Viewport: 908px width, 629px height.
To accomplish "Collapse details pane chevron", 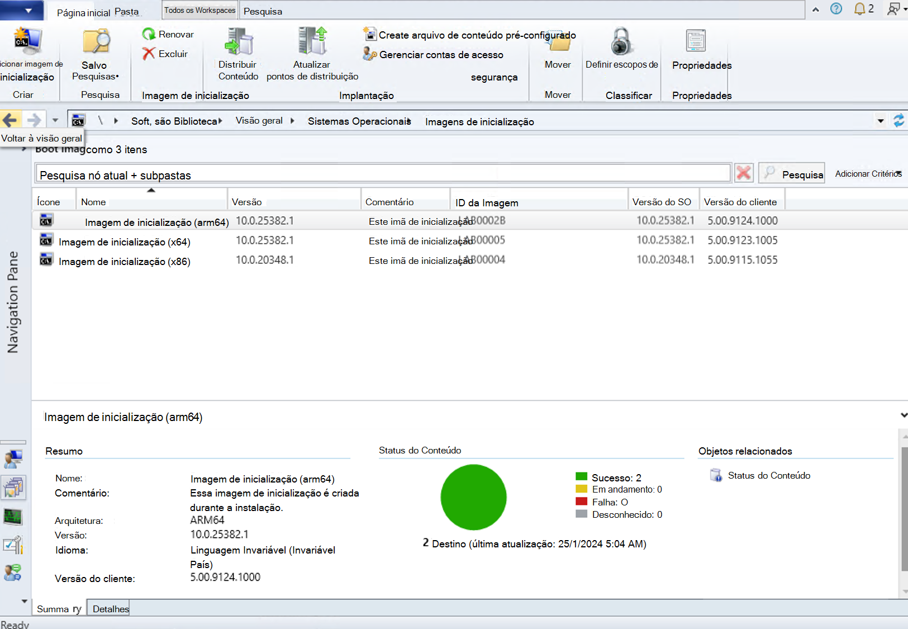I will pyautogui.click(x=904, y=415).
